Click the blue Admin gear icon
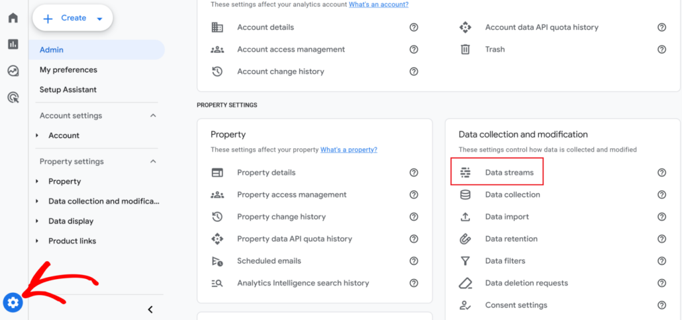The image size is (682, 320). 13,301
